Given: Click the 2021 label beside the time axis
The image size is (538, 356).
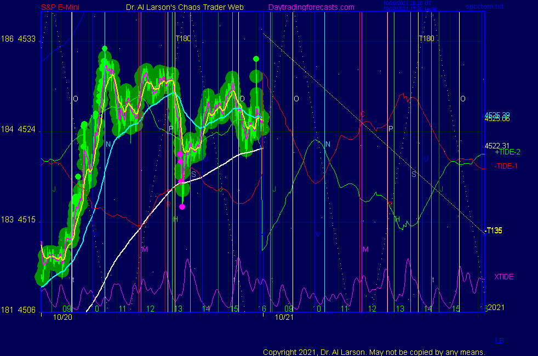Looking at the screenshot, I should click(x=496, y=307).
